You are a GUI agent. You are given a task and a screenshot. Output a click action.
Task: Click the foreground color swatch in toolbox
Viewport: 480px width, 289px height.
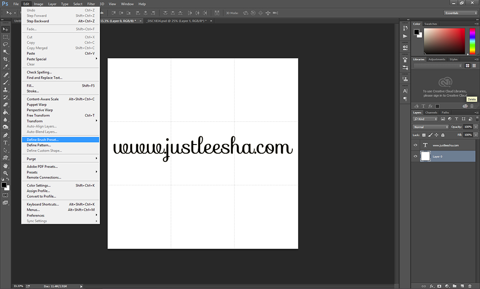click(x=4, y=185)
